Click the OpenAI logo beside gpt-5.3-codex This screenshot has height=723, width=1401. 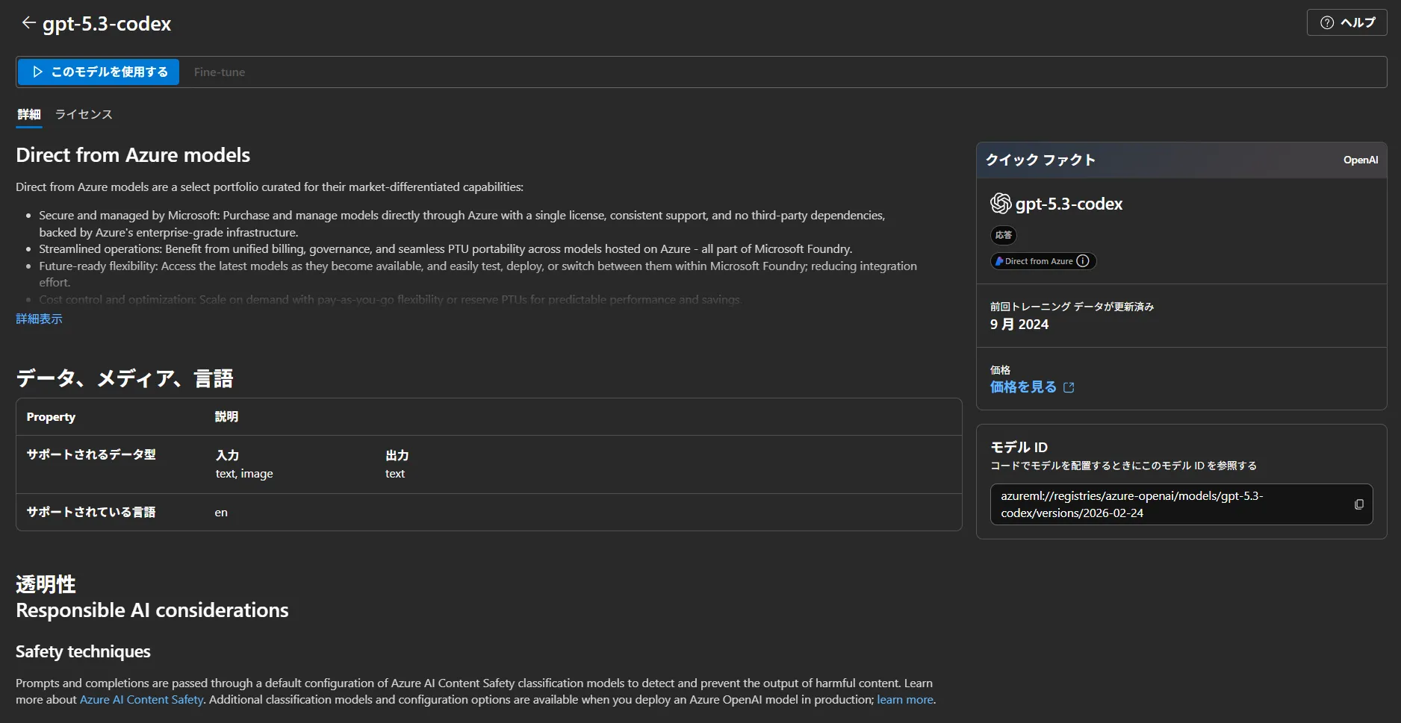click(x=1001, y=203)
